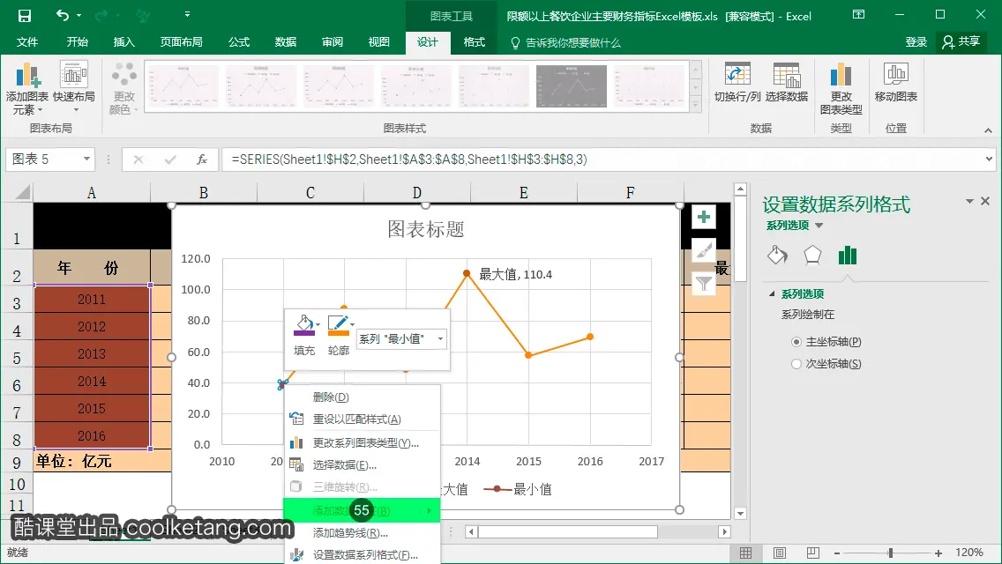Click the chart styles brush button
This screenshot has height=564, width=1002.
pos(704,250)
